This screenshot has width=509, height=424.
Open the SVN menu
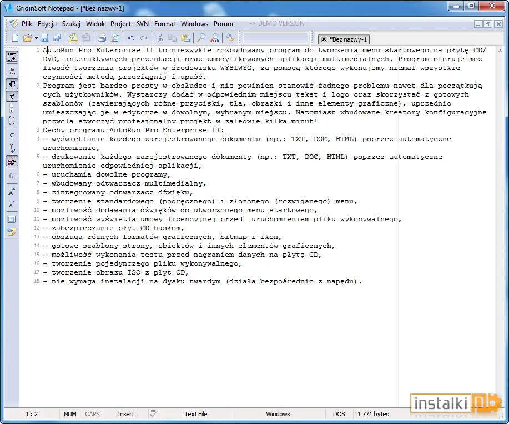tap(143, 24)
